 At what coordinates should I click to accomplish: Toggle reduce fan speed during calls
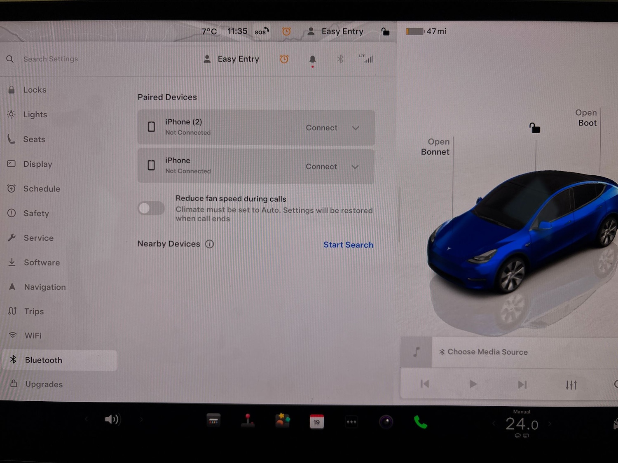click(x=151, y=208)
